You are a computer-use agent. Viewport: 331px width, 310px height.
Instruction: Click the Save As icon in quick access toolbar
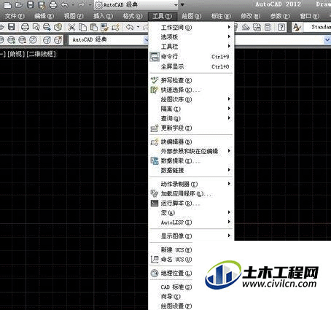pos(42,5)
